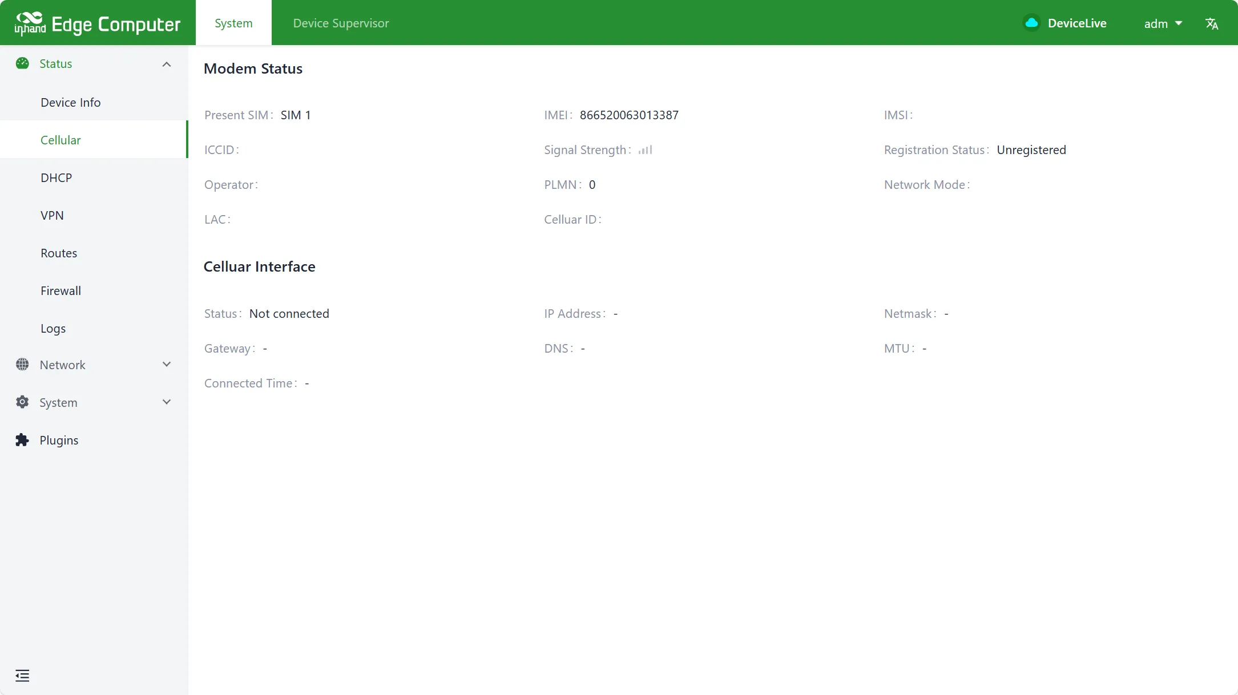Click the Celluar ID label
Viewport: 1238px width, 695px height.
[572, 220]
